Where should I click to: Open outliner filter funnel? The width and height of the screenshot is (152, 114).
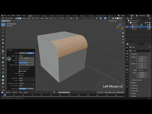(x=149, y=18)
